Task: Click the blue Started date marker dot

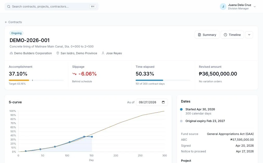Action: point(181,109)
